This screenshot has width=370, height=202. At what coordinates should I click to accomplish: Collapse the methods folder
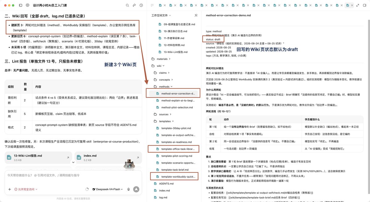coord(163,87)
